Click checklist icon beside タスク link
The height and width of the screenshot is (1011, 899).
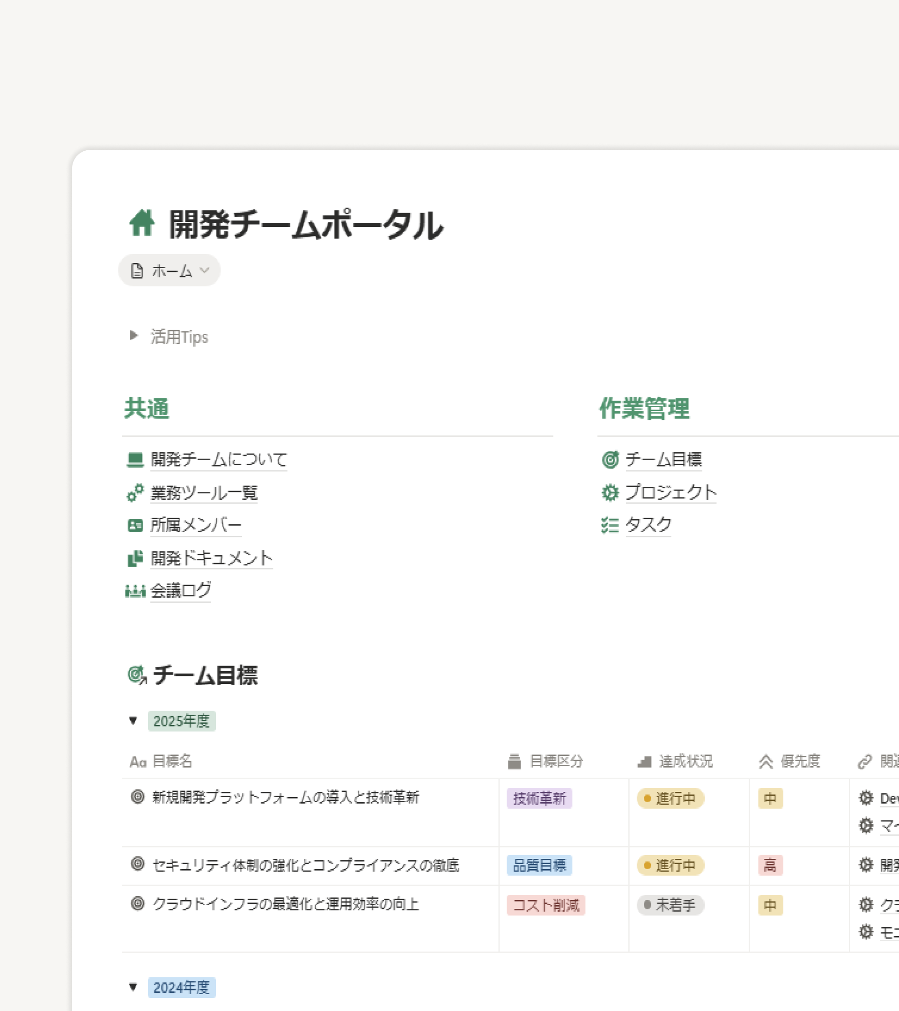610,525
